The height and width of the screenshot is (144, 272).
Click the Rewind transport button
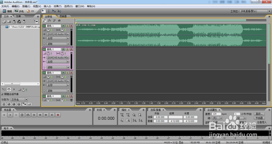40,115
